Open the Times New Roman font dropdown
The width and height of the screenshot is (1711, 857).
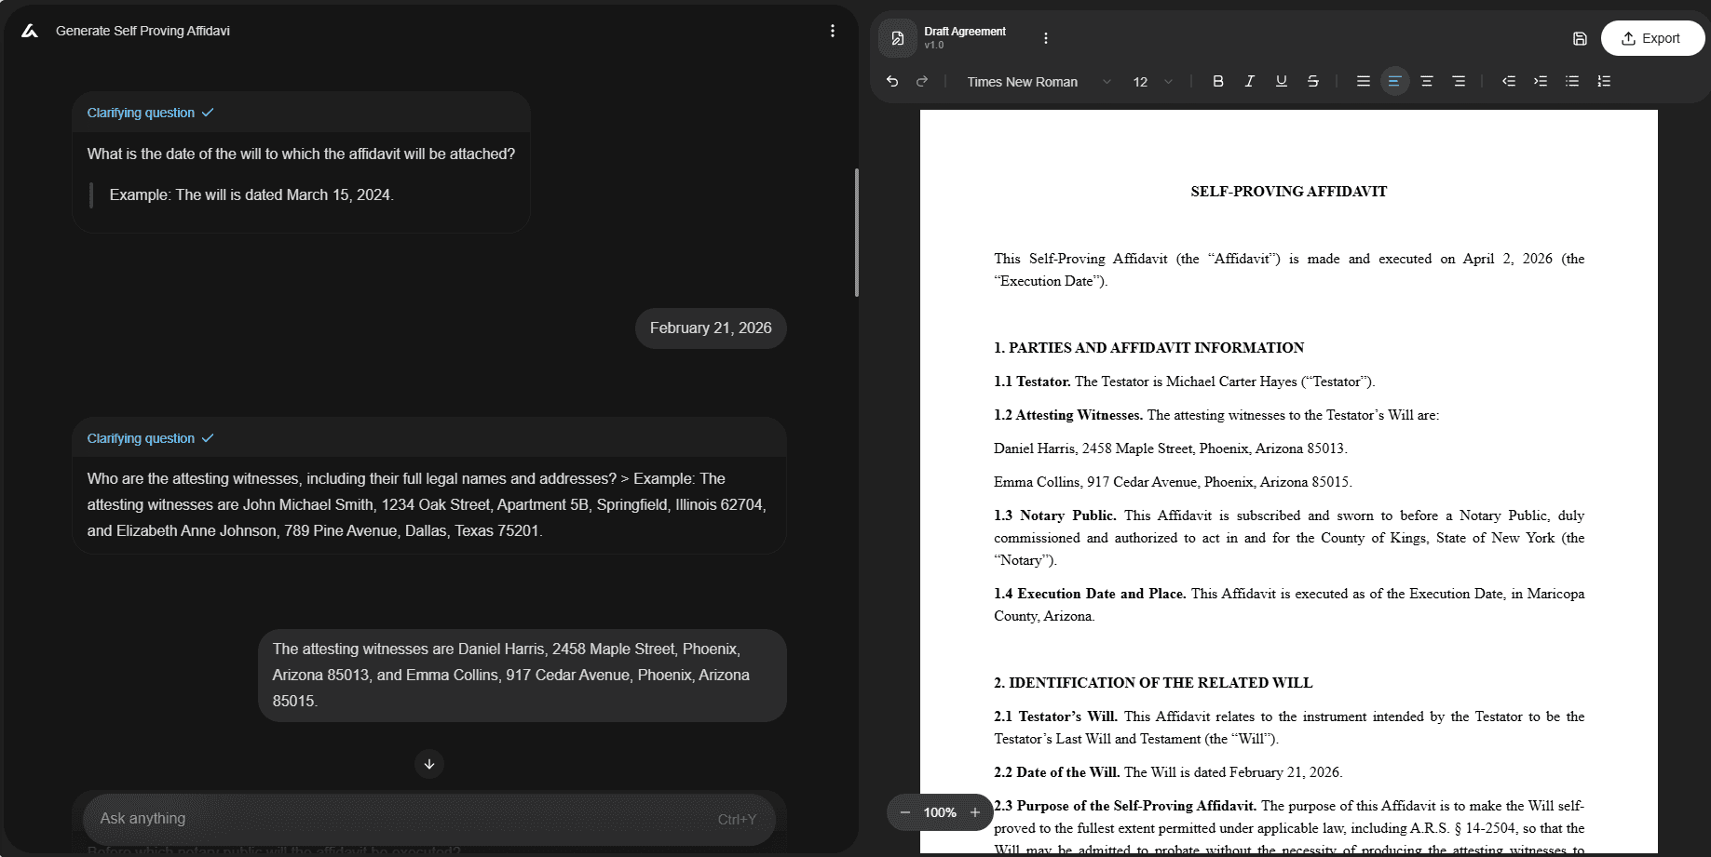pos(1034,81)
